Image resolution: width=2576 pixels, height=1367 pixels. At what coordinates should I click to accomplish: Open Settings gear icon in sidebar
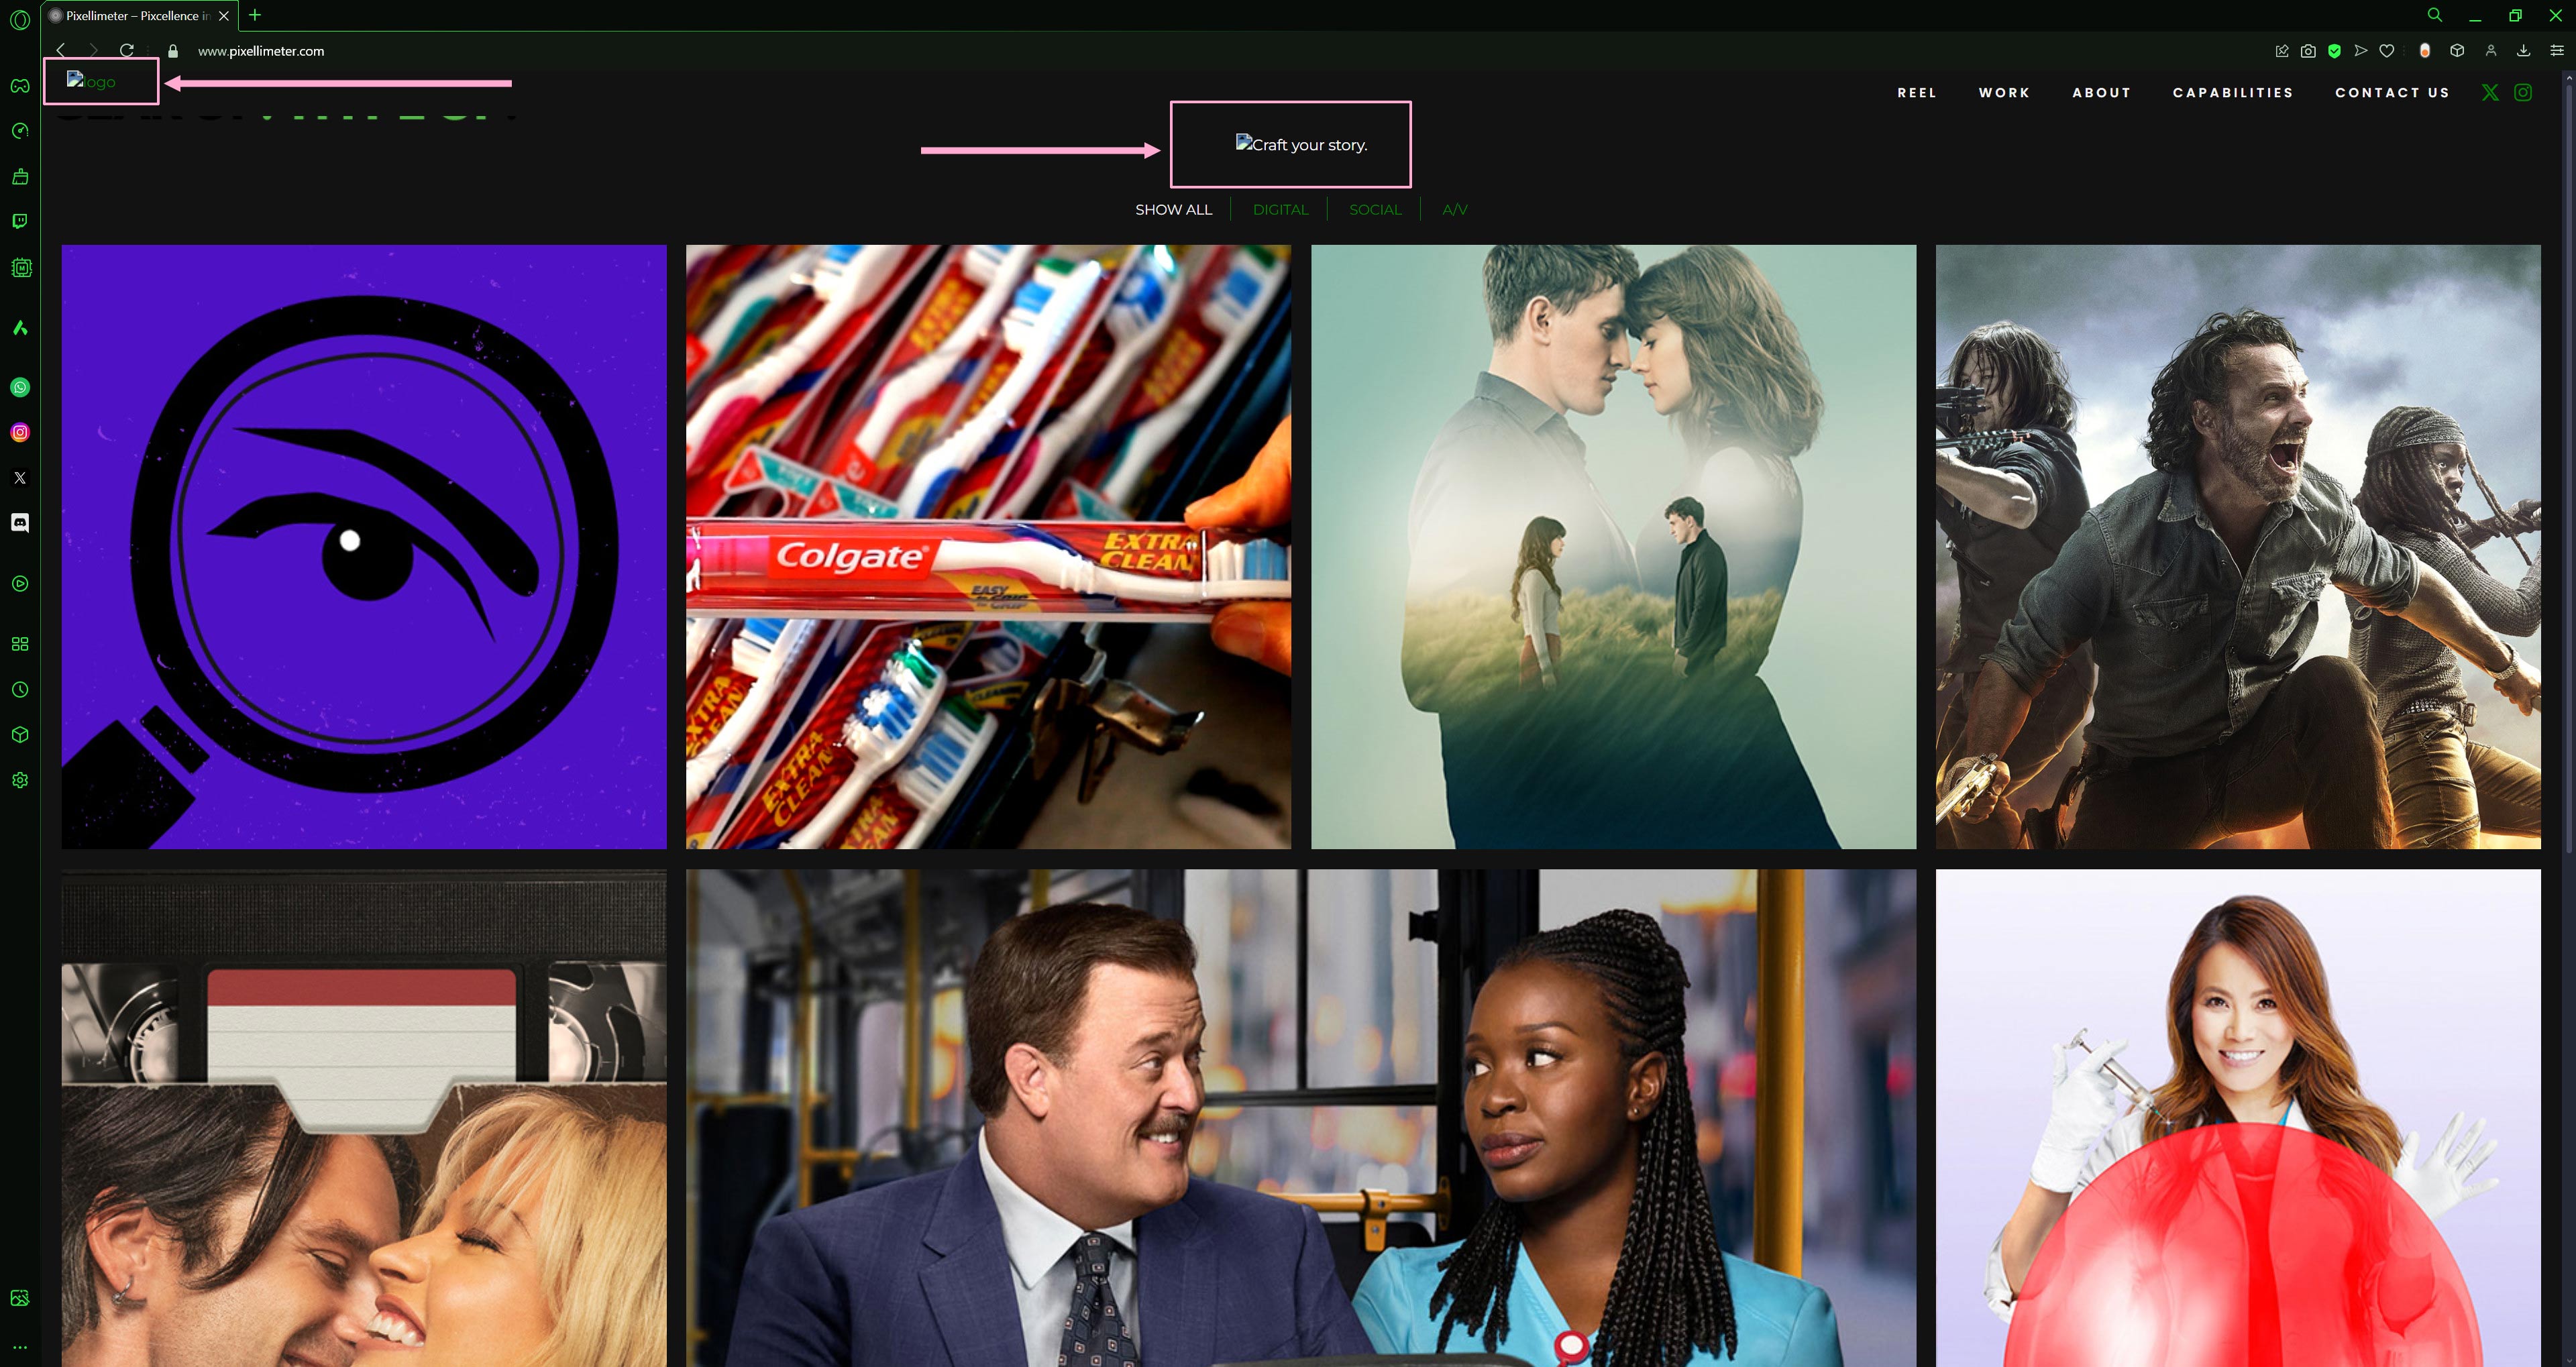point(20,780)
